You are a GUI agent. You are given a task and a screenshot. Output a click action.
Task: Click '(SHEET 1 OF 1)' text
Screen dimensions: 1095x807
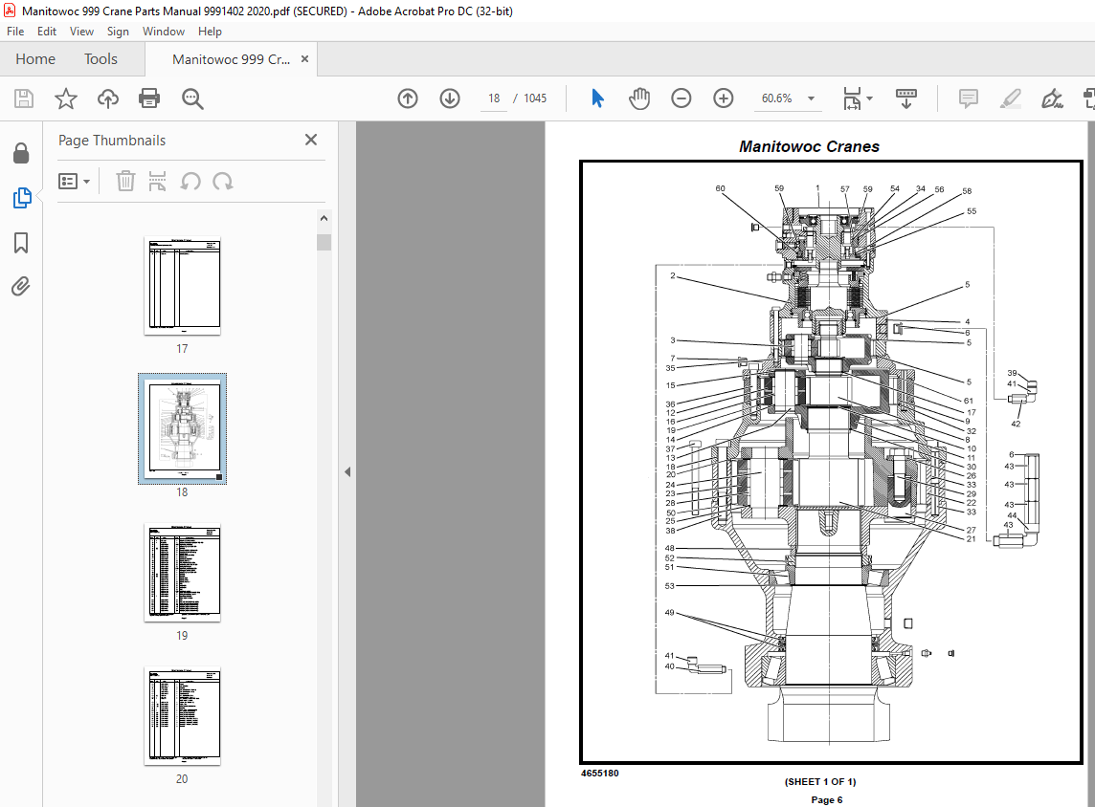820,782
